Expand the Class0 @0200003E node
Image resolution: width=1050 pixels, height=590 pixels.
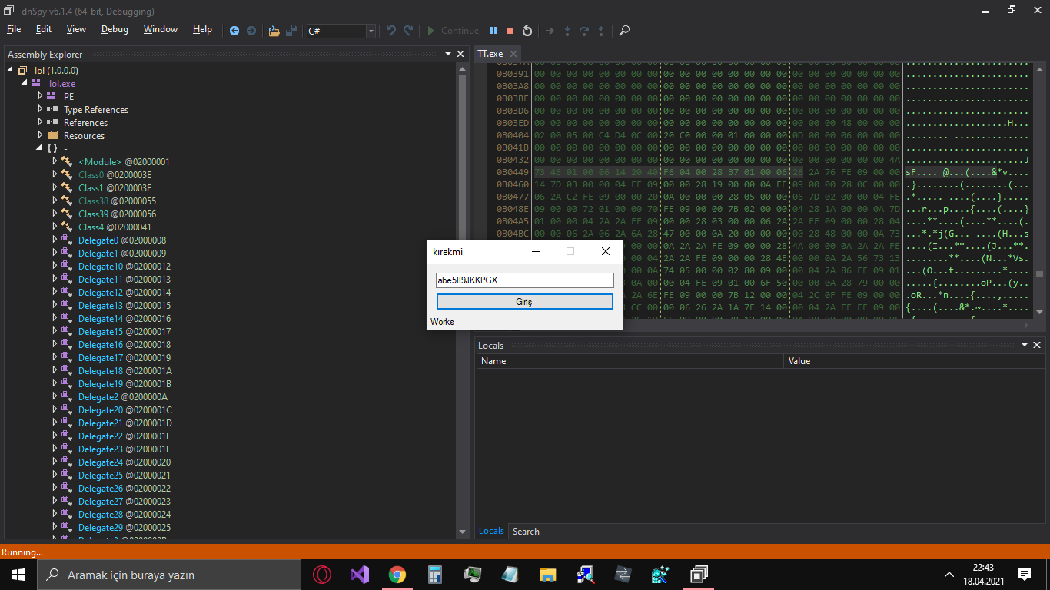click(55, 174)
